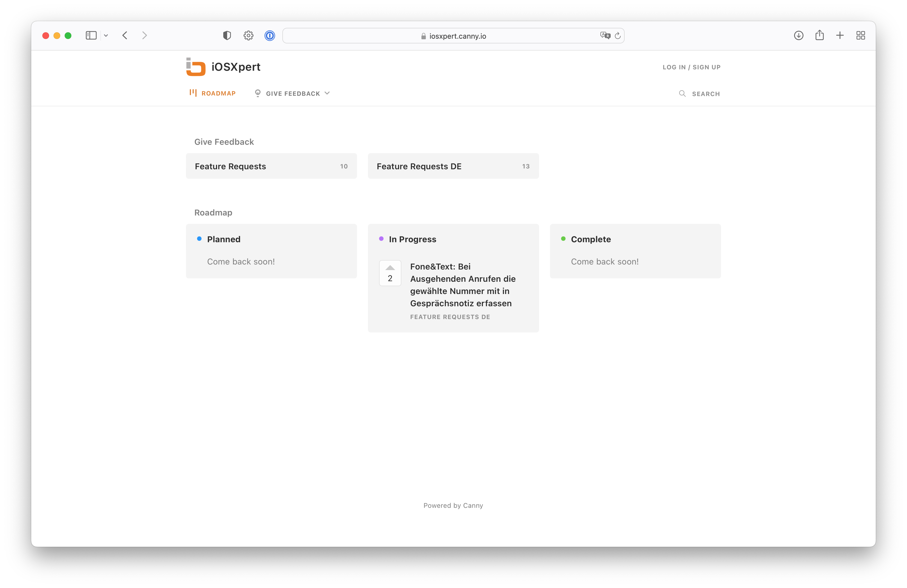This screenshot has height=588, width=907.
Task: Open the privacy shield report
Action: (x=227, y=35)
